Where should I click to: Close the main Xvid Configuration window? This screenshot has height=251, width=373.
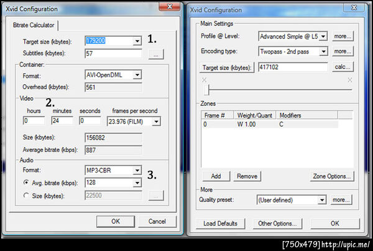click(x=354, y=7)
